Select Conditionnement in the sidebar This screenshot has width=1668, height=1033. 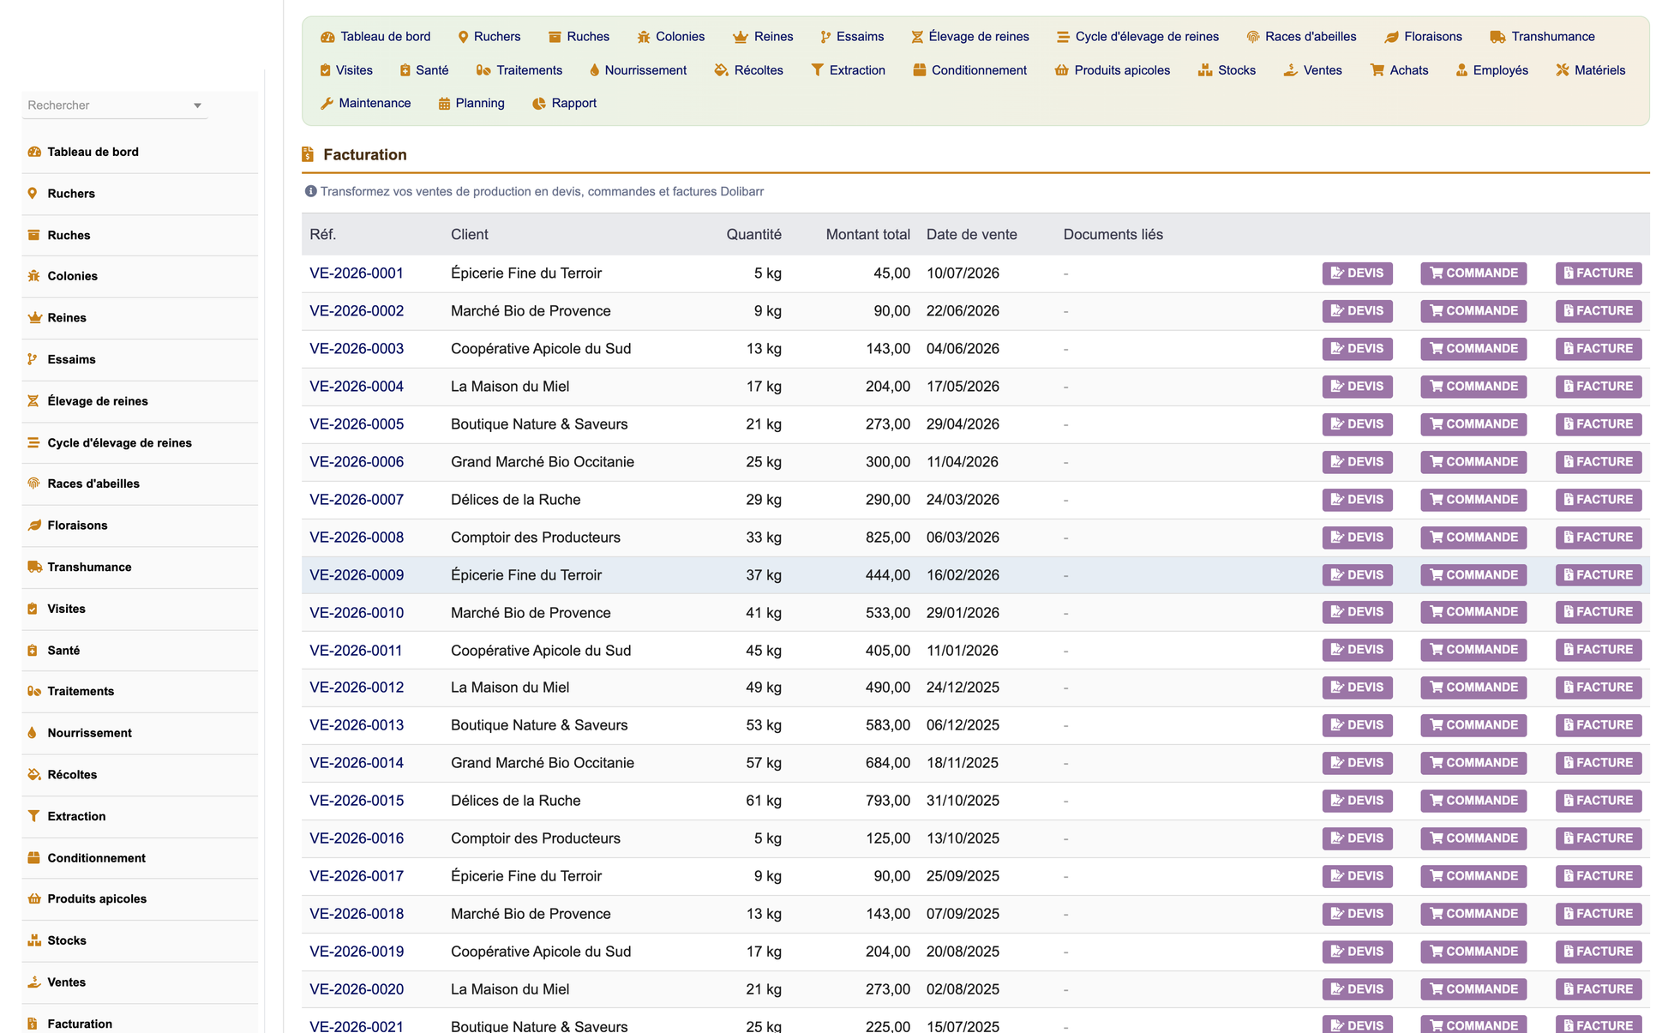pyautogui.click(x=96, y=858)
